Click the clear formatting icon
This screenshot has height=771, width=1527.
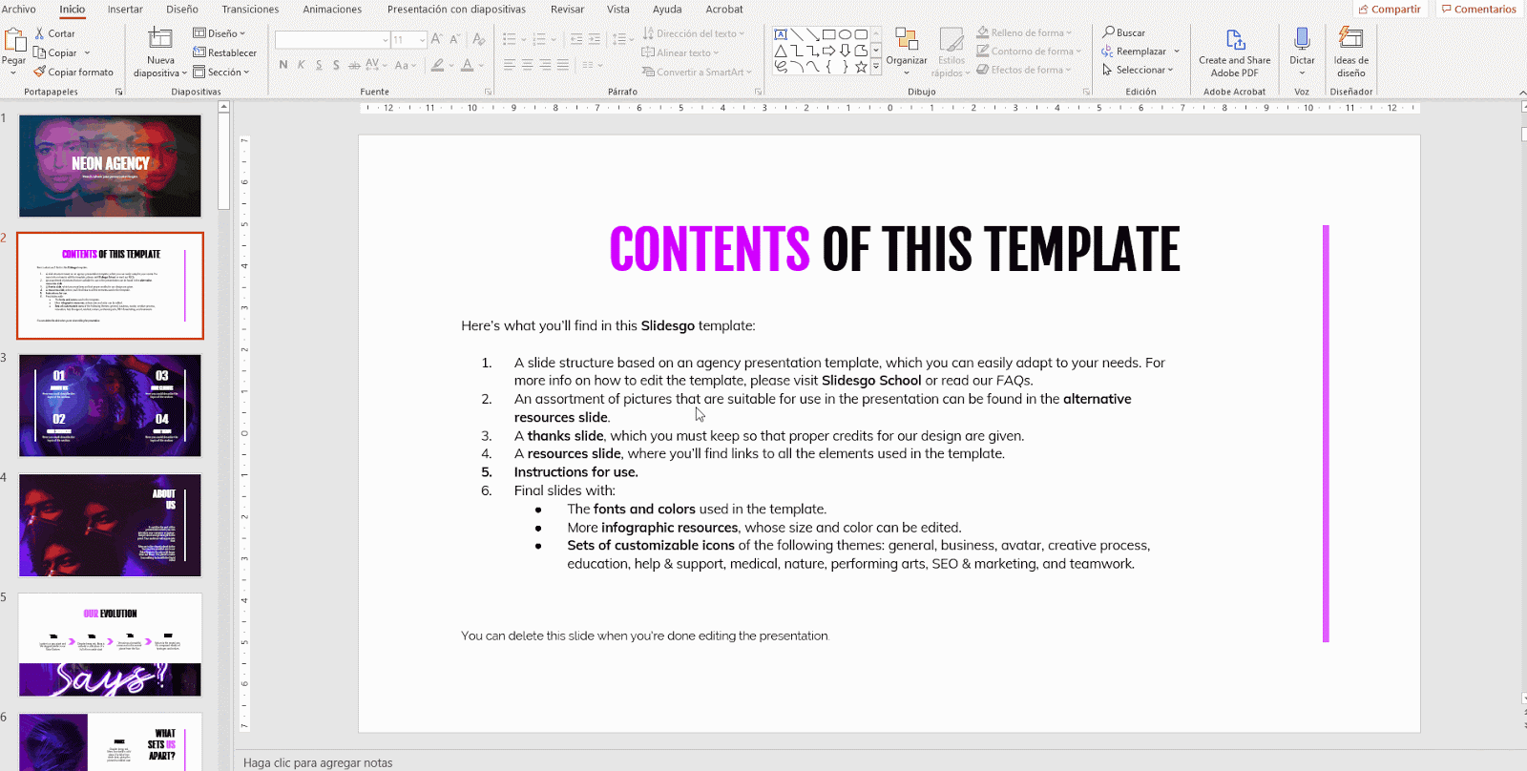click(479, 39)
